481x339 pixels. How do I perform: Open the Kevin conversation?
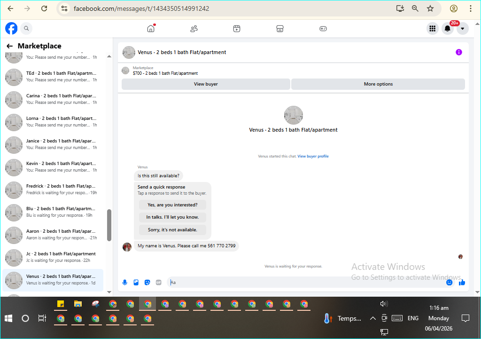coord(53,167)
